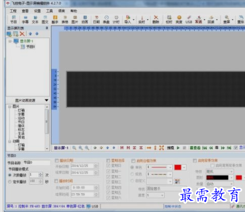Toggle the 星期三 checkbox

[108, 182]
